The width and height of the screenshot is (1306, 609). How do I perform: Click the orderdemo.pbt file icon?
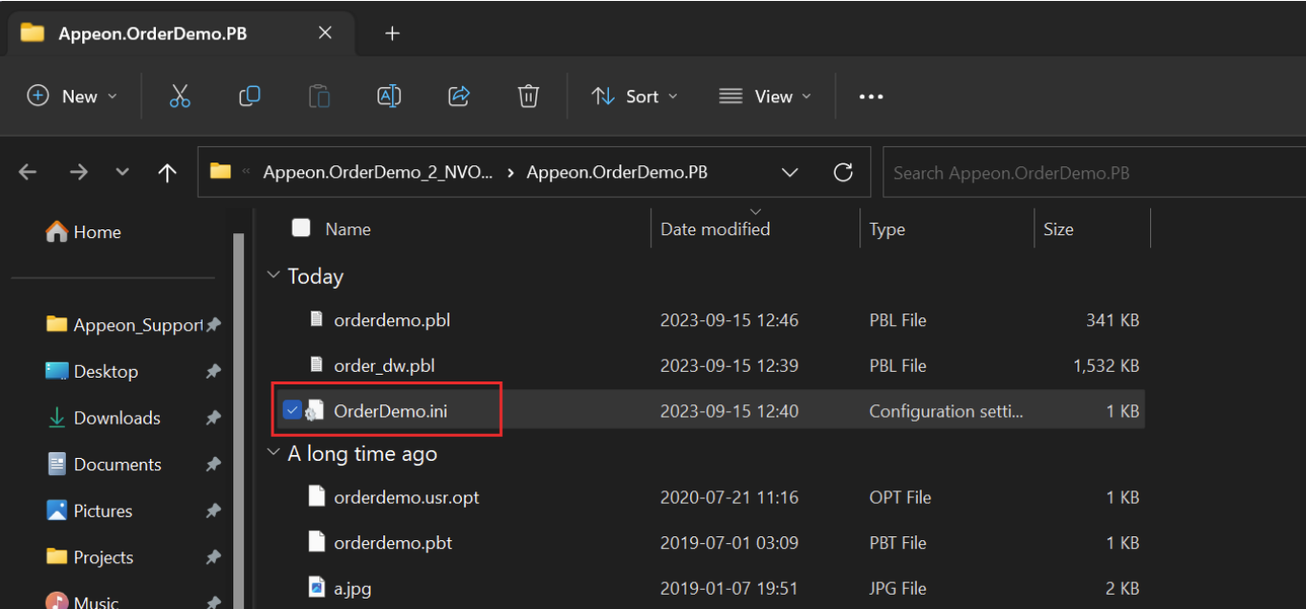[316, 542]
